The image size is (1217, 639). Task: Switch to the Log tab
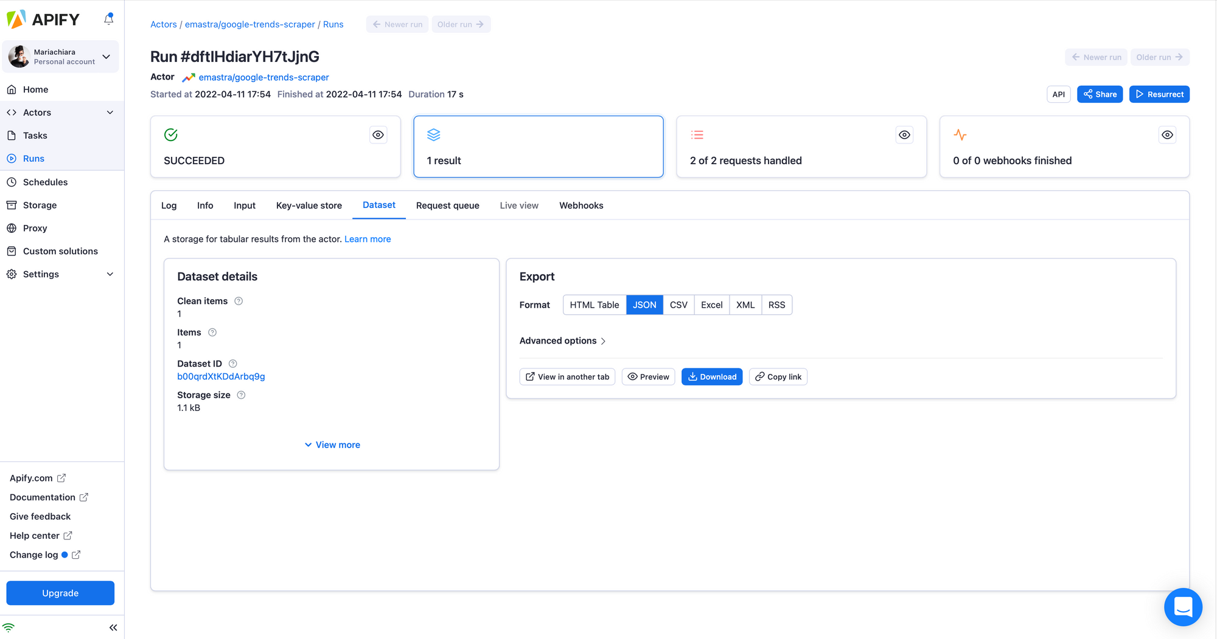click(x=169, y=206)
